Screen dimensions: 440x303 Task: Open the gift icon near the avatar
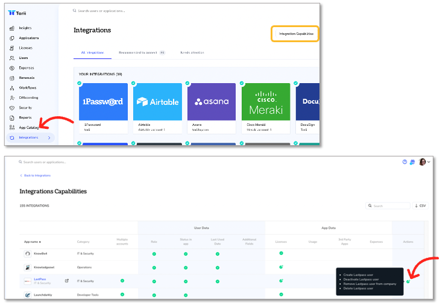click(412, 162)
